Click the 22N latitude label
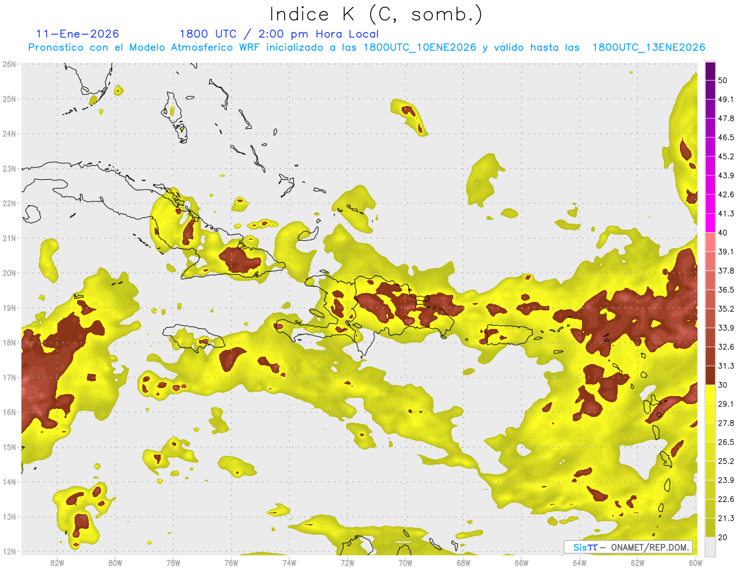This screenshot has height=571, width=739. coord(9,203)
